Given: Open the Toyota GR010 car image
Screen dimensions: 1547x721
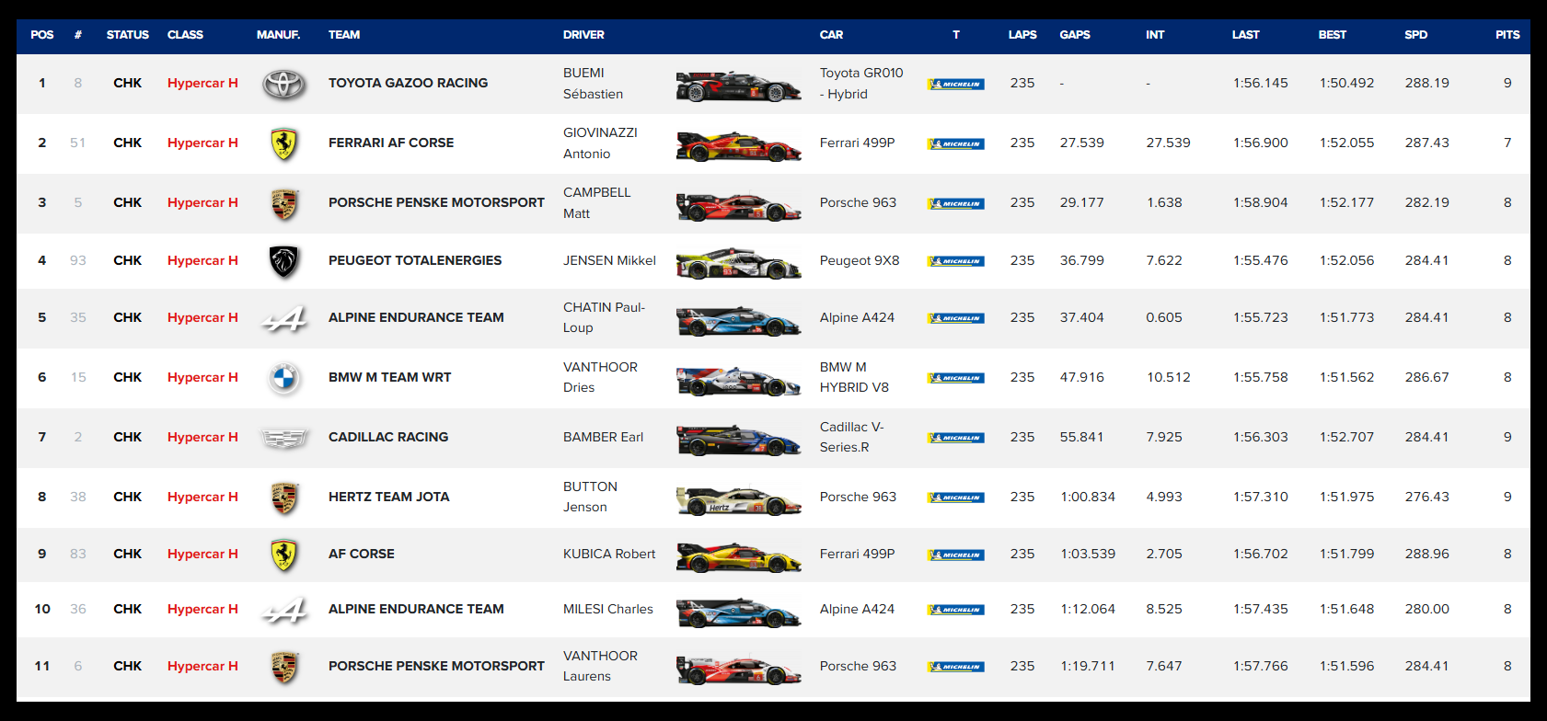Looking at the screenshot, I should point(738,86).
